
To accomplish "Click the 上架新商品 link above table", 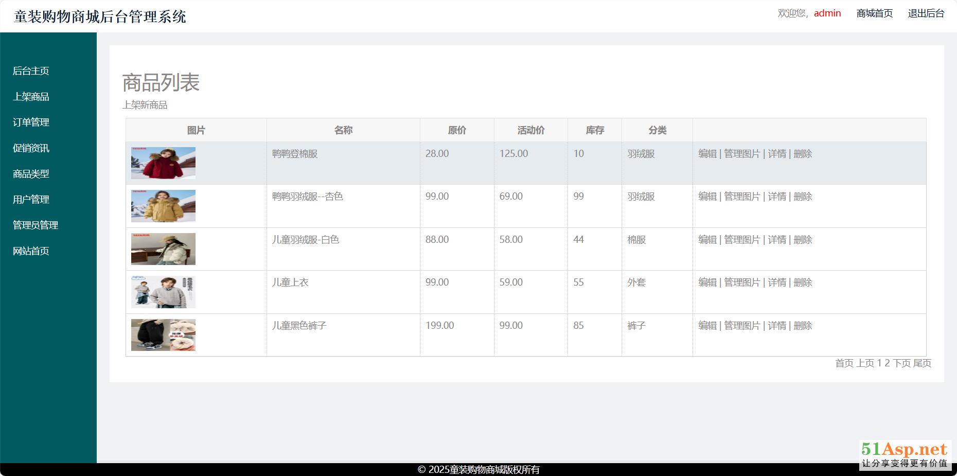I will tap(145, 105).
